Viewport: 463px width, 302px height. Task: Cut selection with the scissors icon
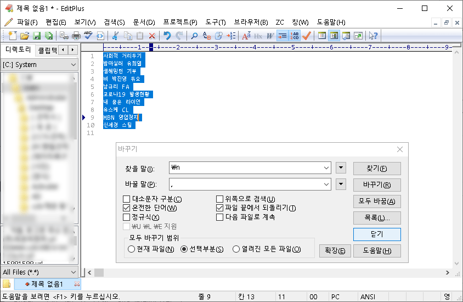115,36
